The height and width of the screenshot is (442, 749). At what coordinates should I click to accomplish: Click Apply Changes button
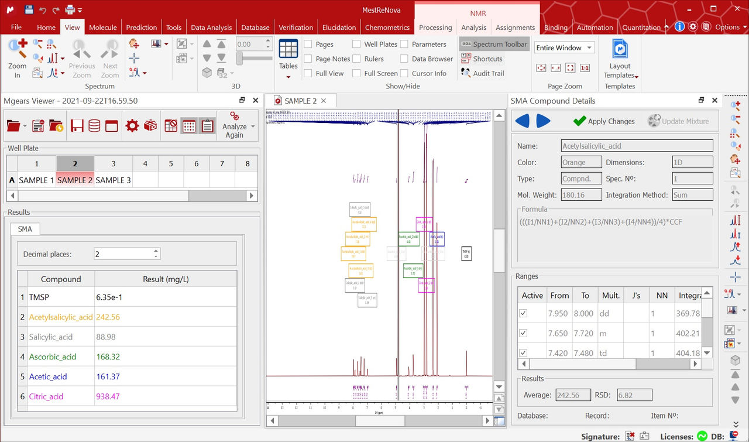tap(604, 121)
